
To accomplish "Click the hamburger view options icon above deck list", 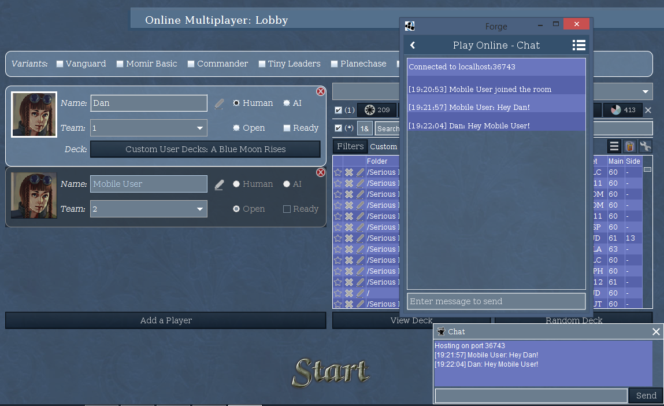I will (x=615, y=146).
